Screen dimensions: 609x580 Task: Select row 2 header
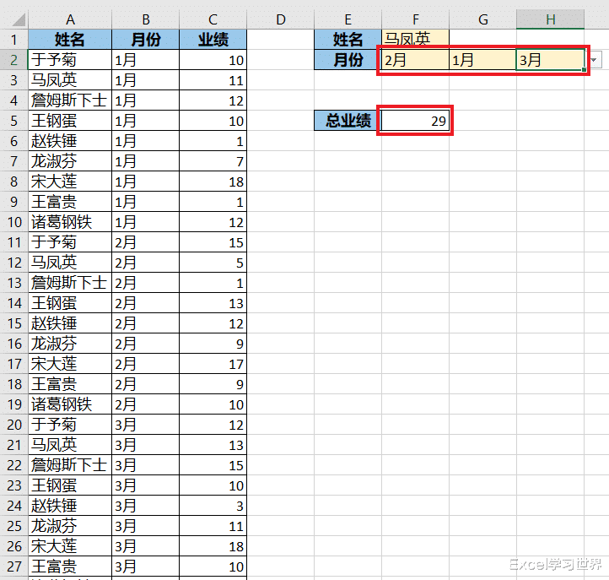14,60
